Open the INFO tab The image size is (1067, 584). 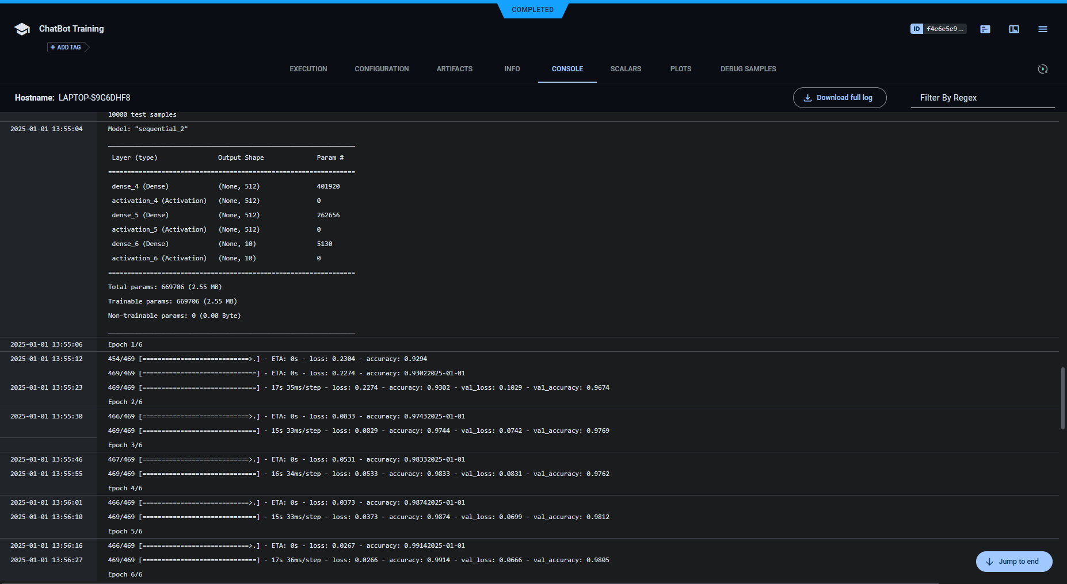click(x=512, y=69)
